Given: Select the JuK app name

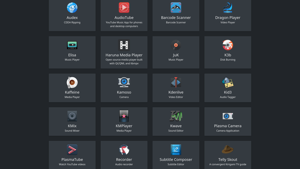Looking at the screenshot, I should 176,55.
